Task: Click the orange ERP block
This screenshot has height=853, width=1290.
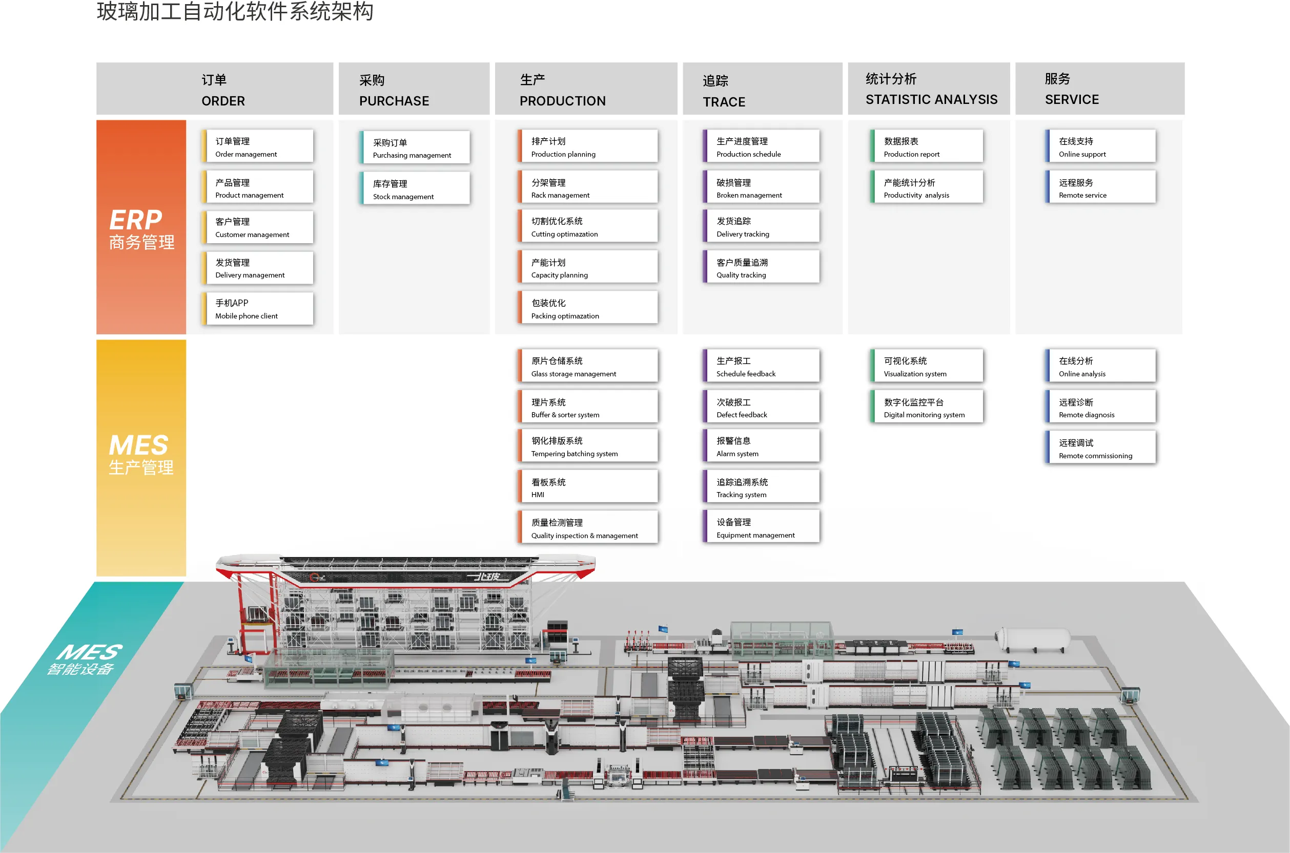Action: click(x=141, y=227)
